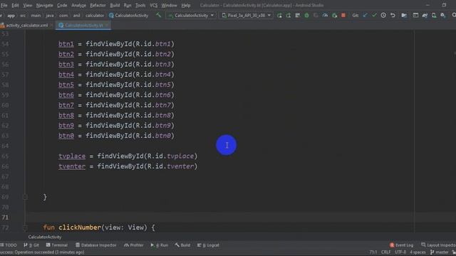The image size is (456, 256).
Task: Click the main breadcrumb
Action: coord(36,16)
